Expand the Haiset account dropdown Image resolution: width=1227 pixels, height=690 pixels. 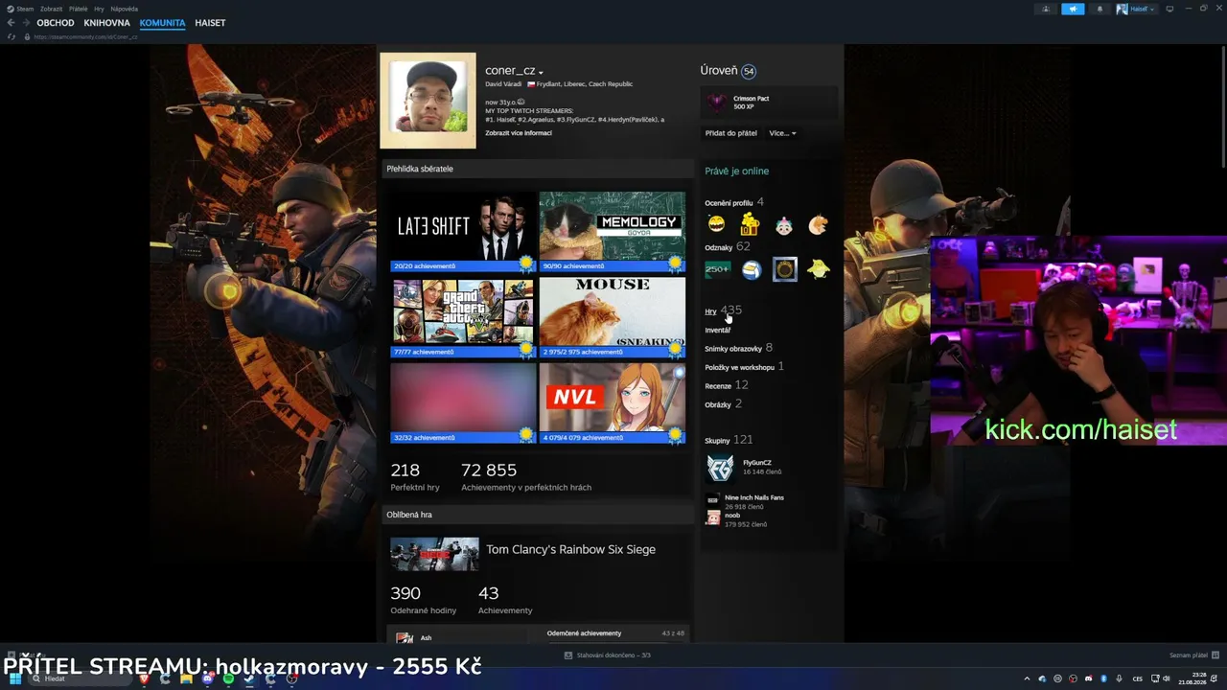tap(1136, 9)
